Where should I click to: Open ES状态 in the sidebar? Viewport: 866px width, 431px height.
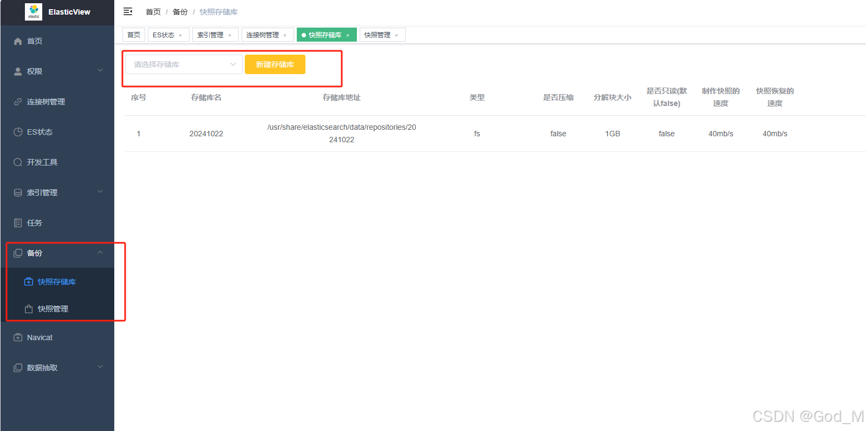coord(57,132)
